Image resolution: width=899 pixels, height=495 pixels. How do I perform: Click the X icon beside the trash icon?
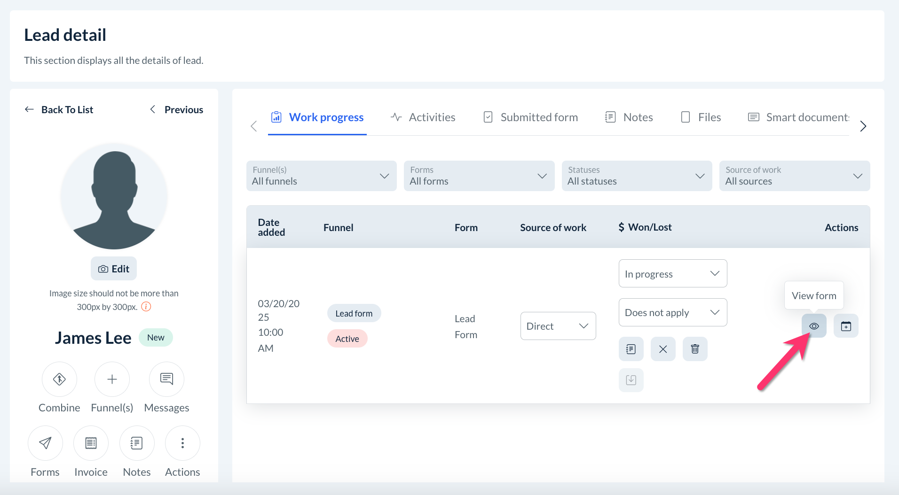pos(663,349)
